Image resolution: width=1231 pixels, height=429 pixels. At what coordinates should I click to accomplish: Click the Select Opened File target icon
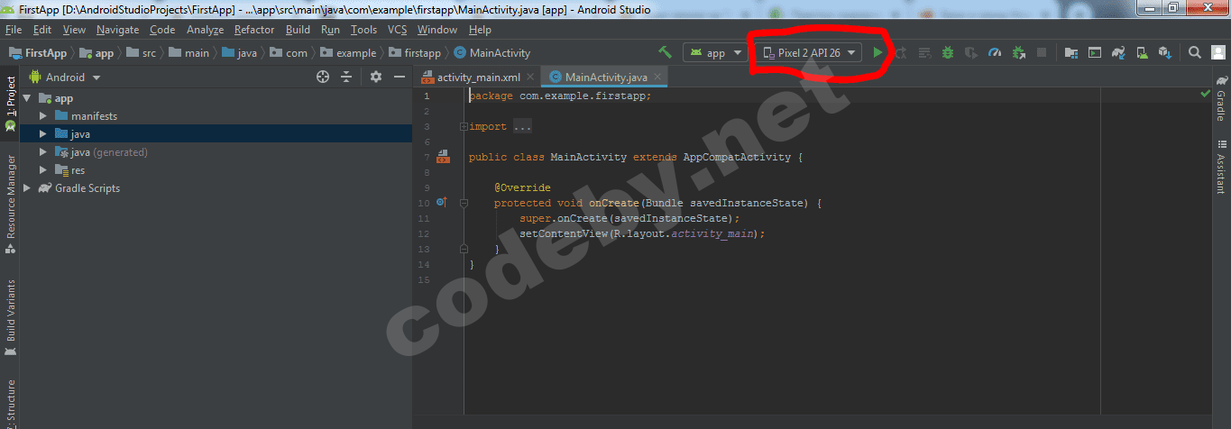(323, 78)
